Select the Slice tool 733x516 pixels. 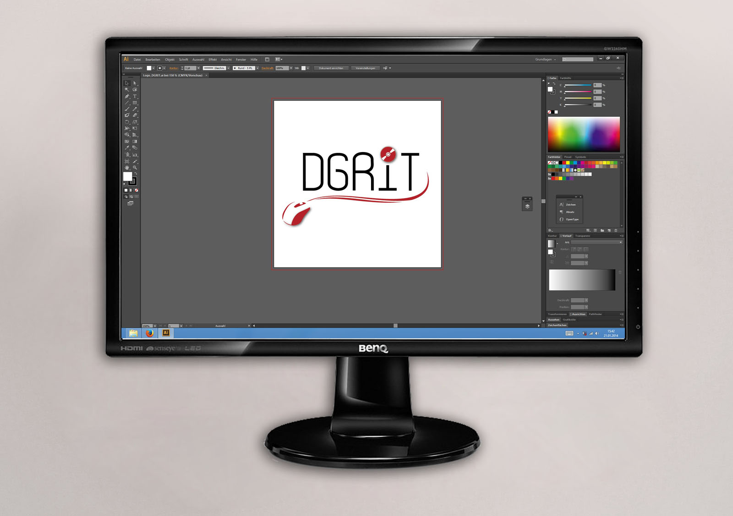pos(135,161)
